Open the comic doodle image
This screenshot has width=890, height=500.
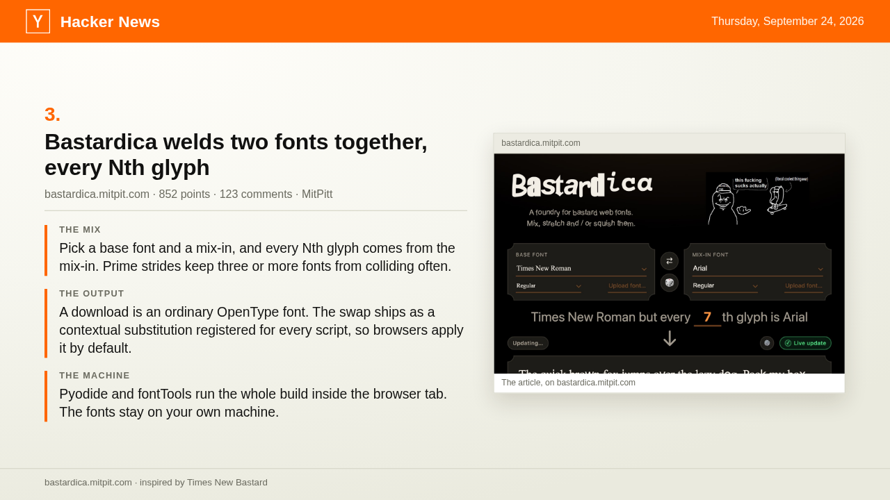[757, 199]
